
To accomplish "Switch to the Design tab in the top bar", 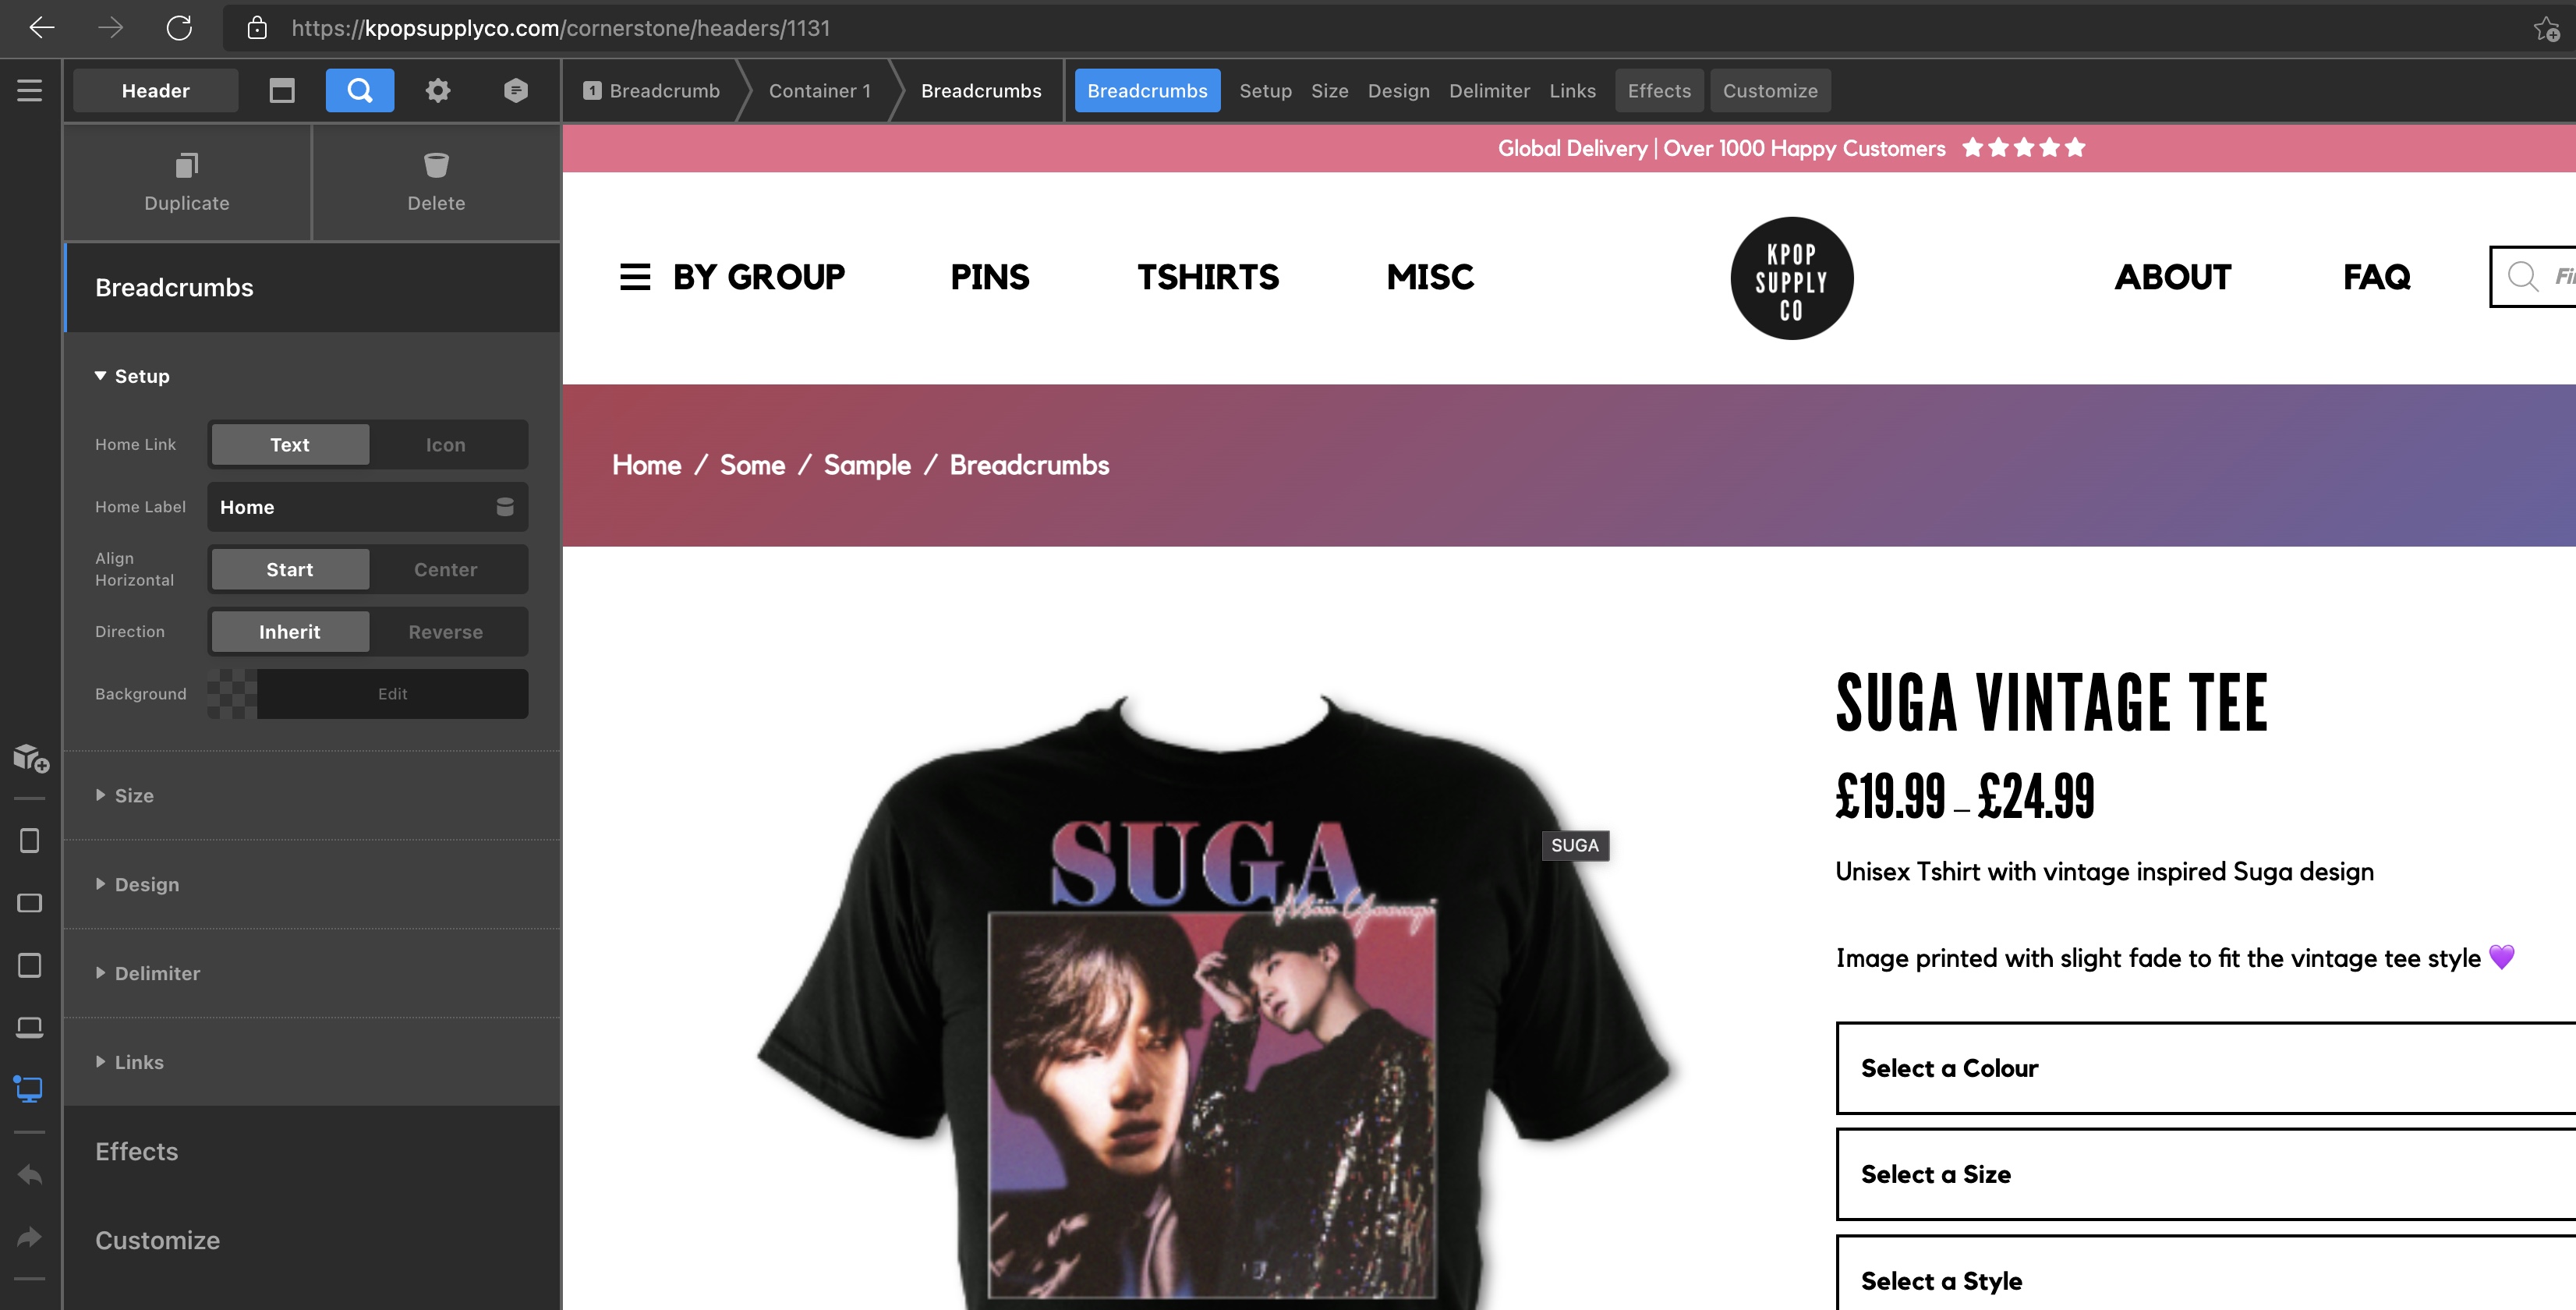I will coord(1398,91).
